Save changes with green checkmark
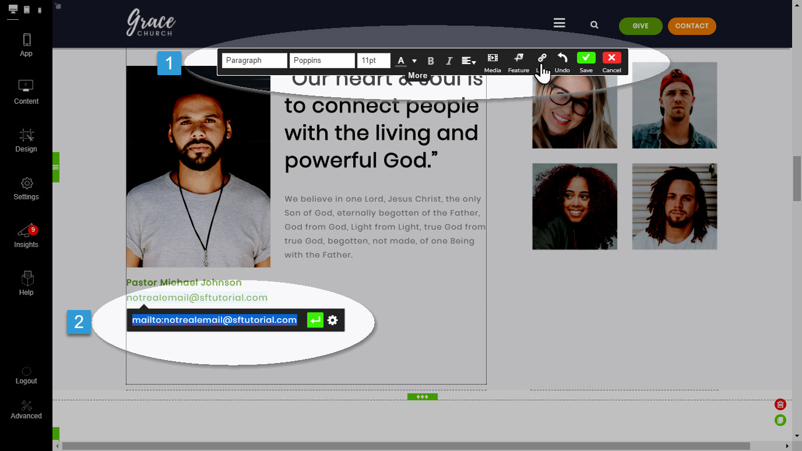 click(x=586, y=58)
